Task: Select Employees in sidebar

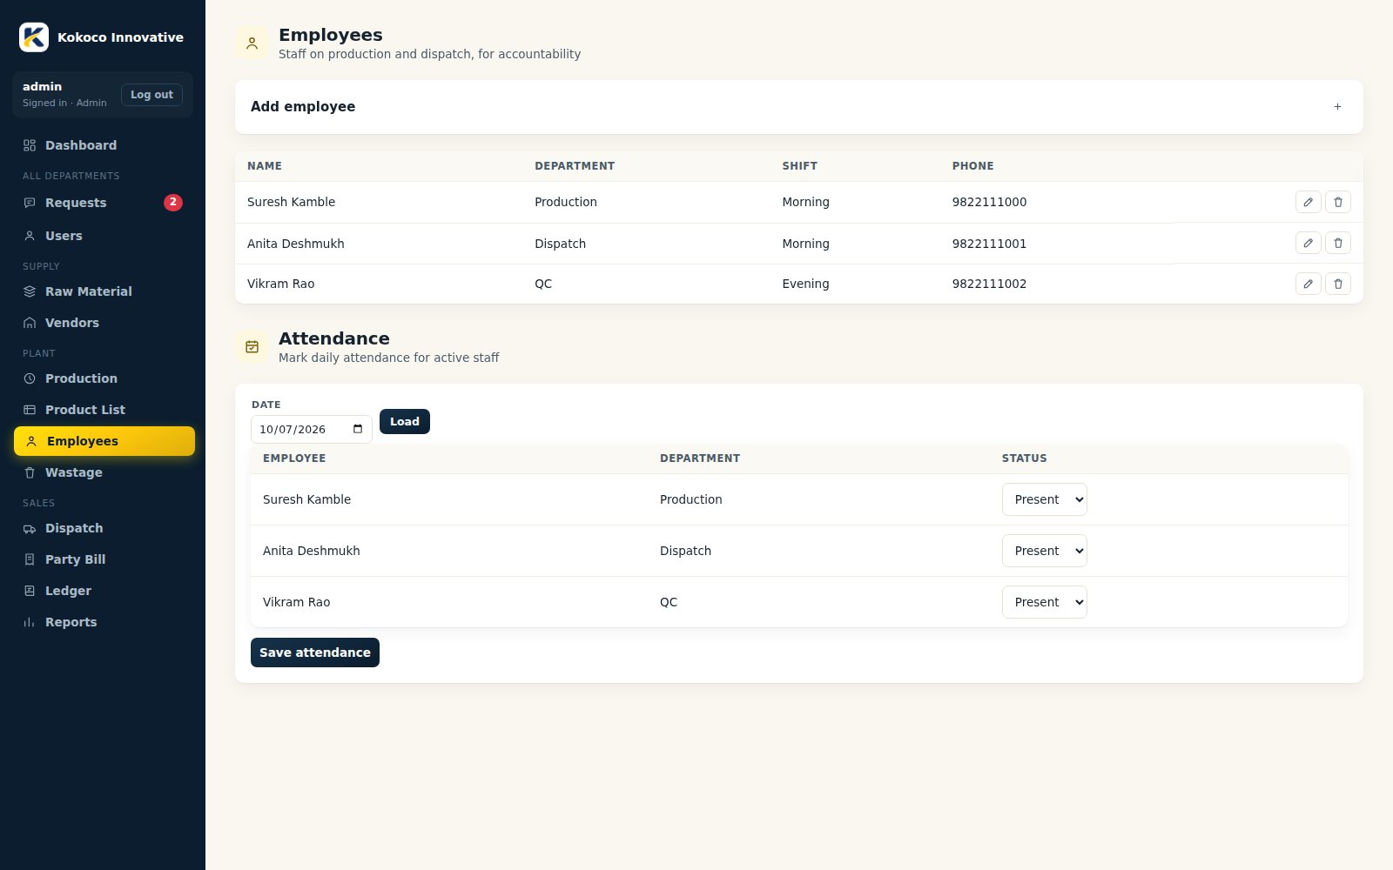Action: pos(104,441)
